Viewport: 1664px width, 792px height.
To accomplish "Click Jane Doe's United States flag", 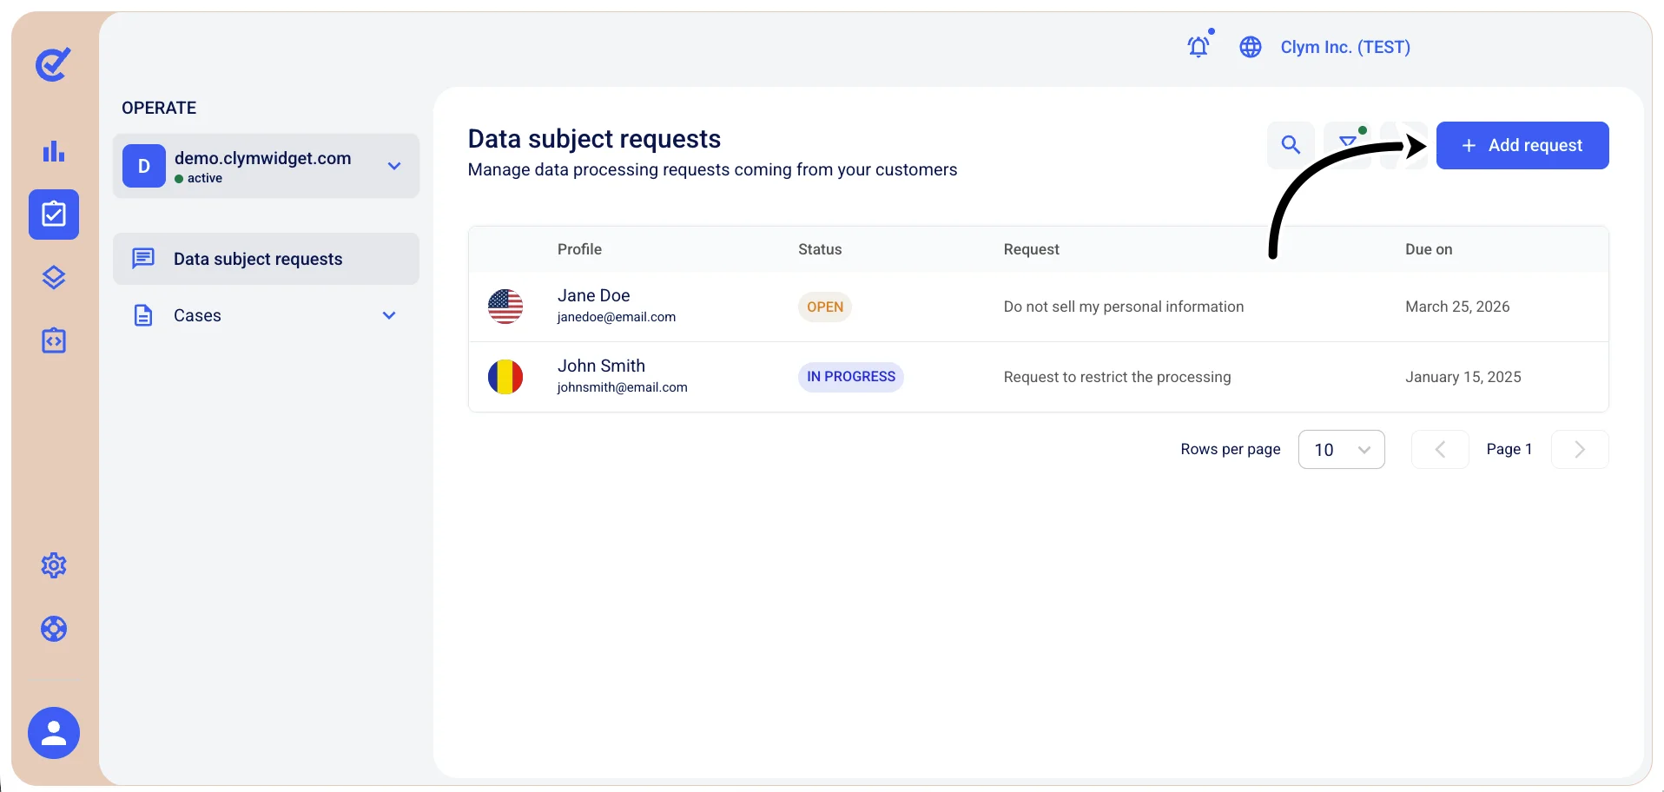I will point(505,307).
